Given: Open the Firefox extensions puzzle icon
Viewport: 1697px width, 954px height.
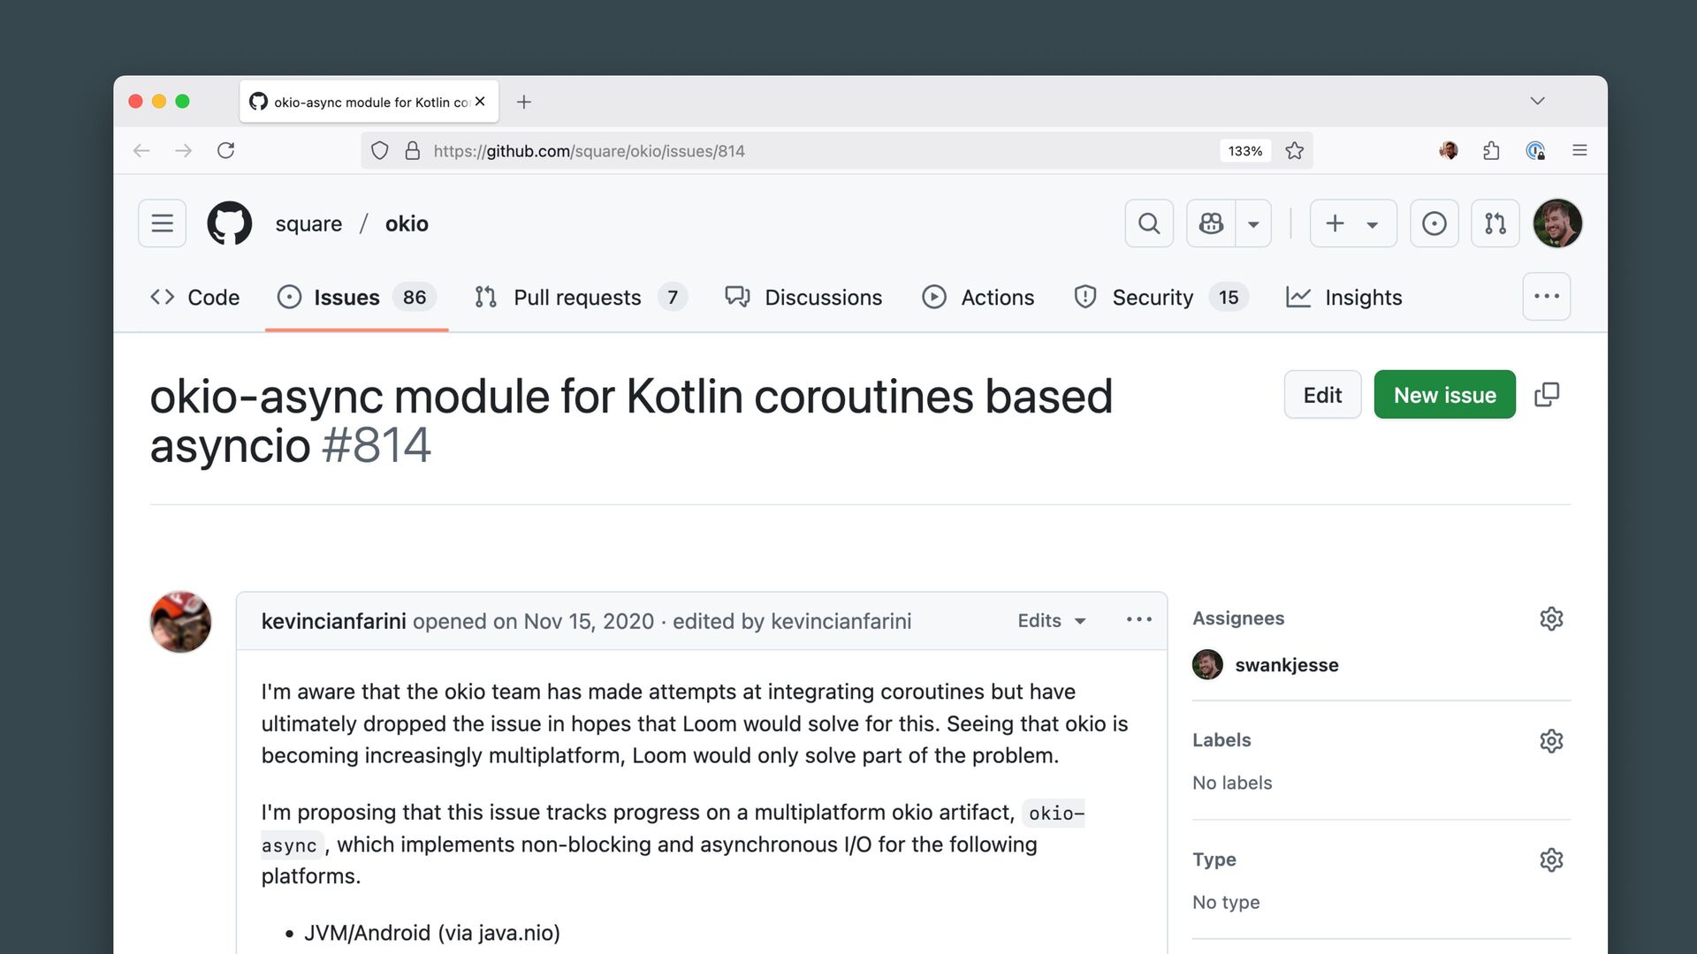Looking at the screenshot, I should pyautogui.click(x=1491, y=151).
